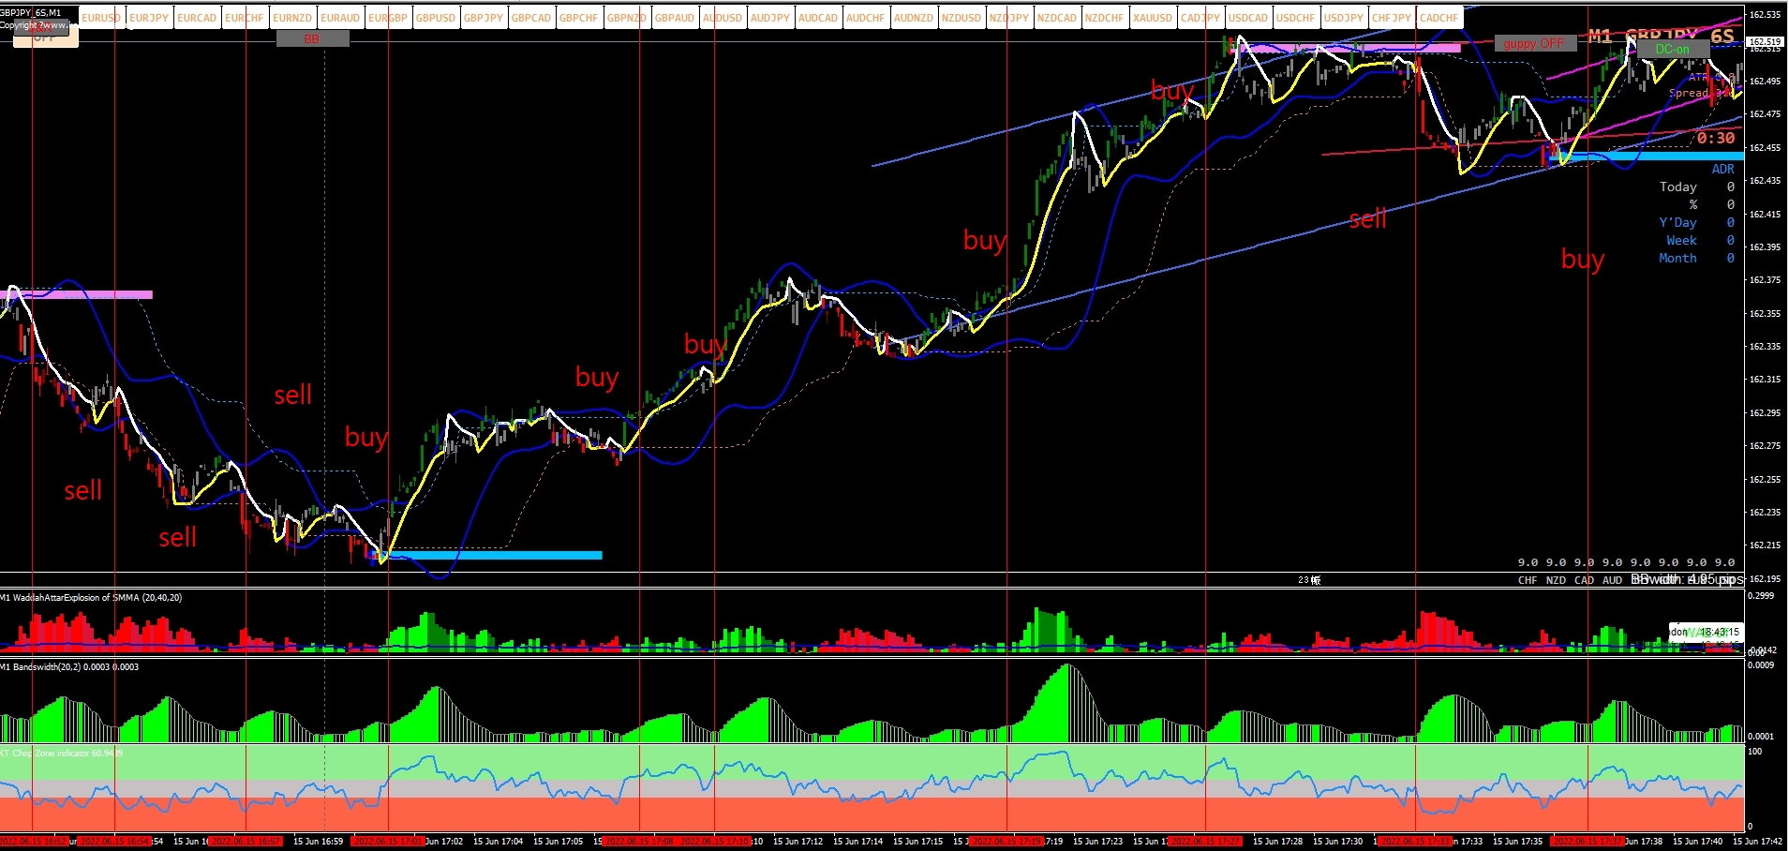Viewport: 1789px width, 851px height.
Task: Click the Y'Day row label
Action: [1677, 222]
